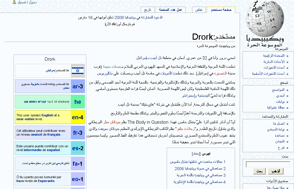Click the green 'he' language badge
Screen dimensions: 294x189
(78, 102)
